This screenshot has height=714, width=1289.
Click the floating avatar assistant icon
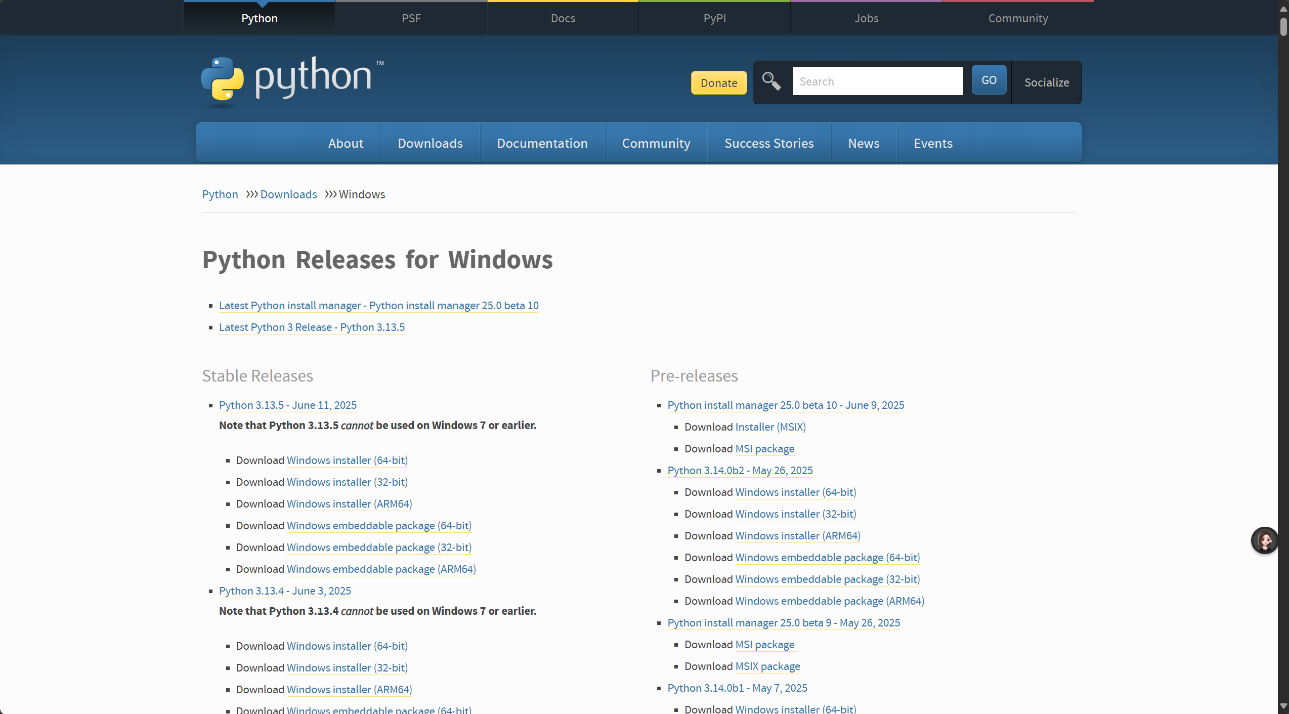[1264, 540]
